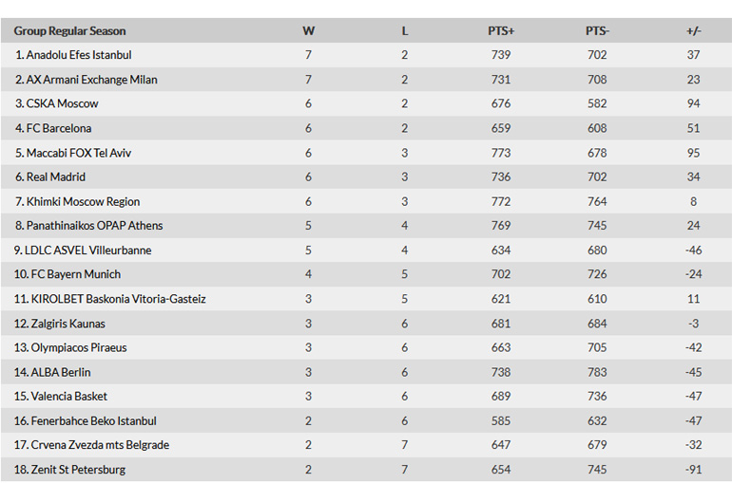Click Khimki Moscow Region team name
The height and width of the screenshot is (483, 732).
[x=83, y=201]
